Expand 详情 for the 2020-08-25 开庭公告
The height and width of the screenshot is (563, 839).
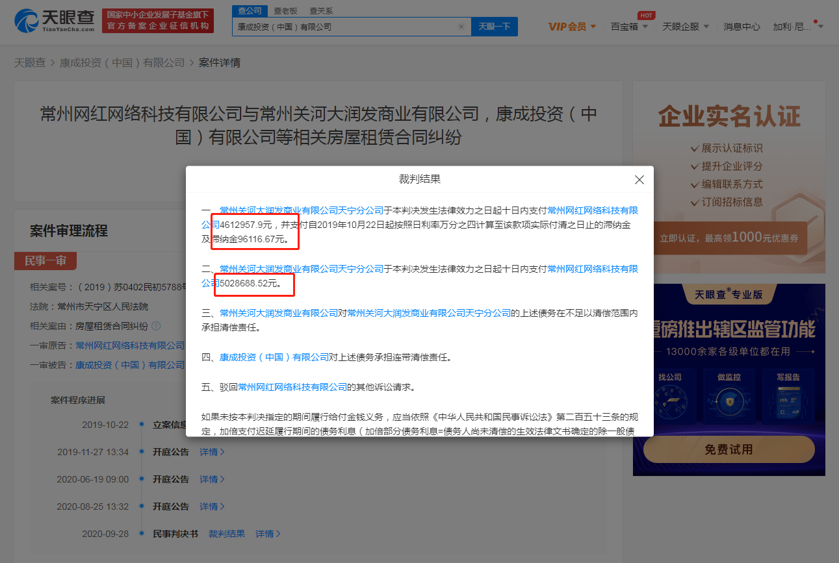coord(212,507)
